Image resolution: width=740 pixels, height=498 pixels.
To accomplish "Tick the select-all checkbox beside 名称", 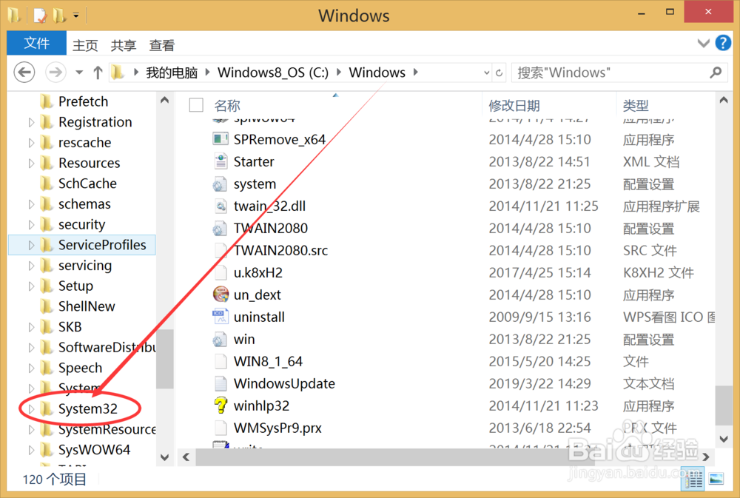I will pyautogui.click(x=196, y=105).
